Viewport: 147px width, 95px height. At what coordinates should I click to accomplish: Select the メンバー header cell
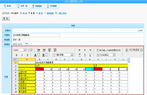point(27,69)
